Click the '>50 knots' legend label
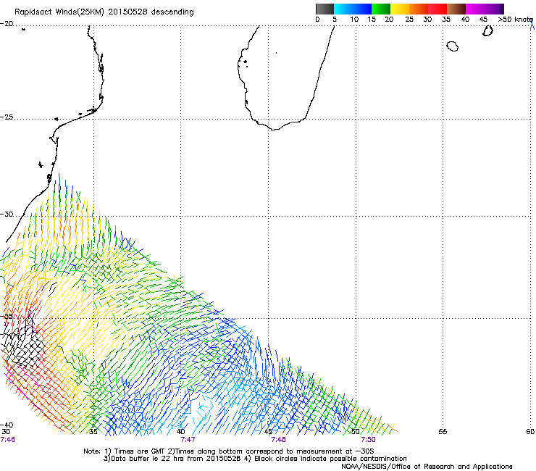The height and width of the screenshot is (471, 536). click(x=515, y=20)
